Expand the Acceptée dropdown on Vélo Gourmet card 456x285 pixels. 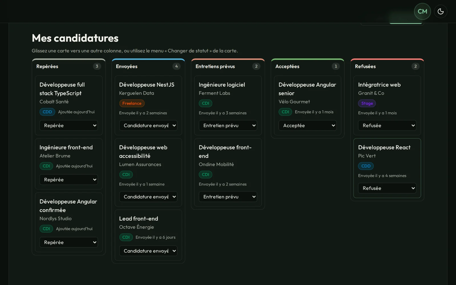point(308,125)
